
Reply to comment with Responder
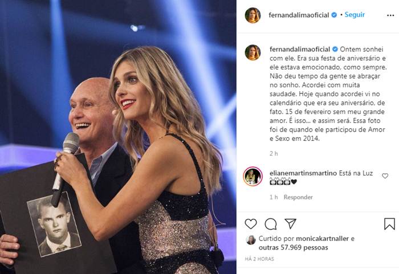click(298, 197)
